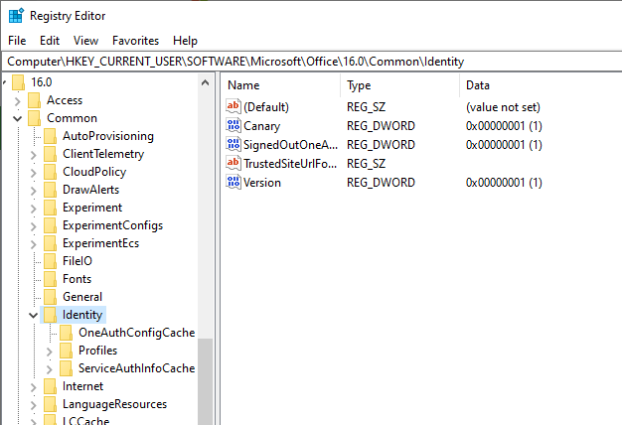The height and width of the screenshot is (425, 622).
Task: Select the '(value not set)' data cell
Action: (503, 107)
